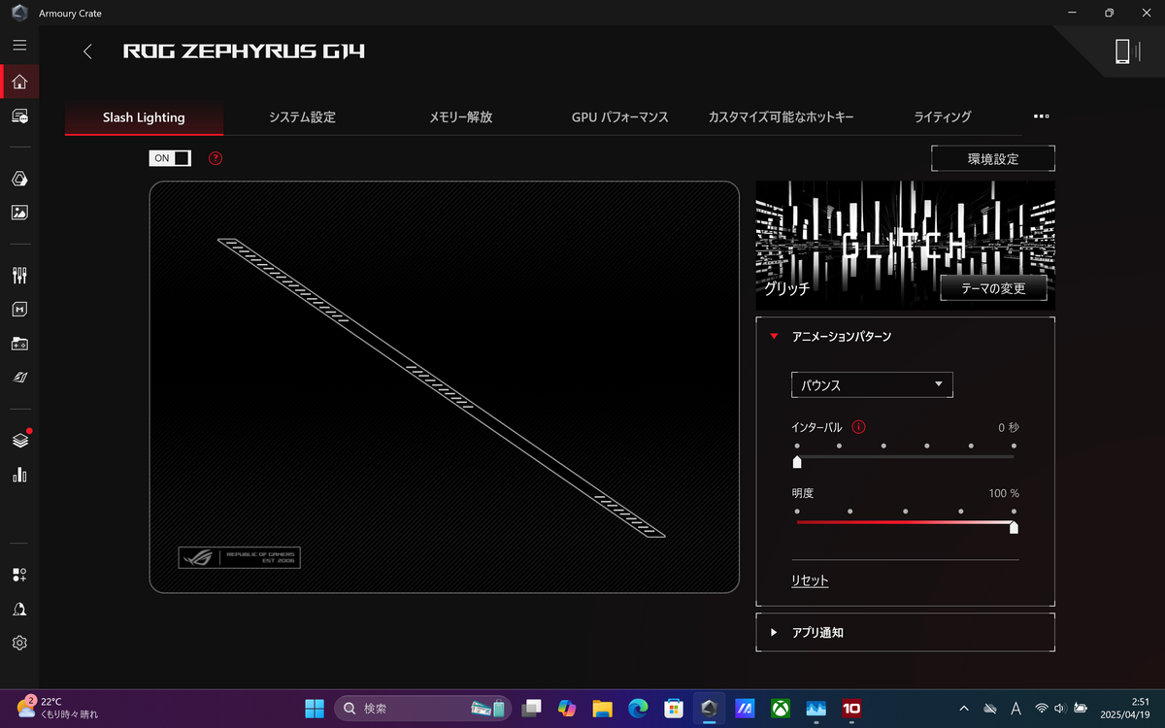The image size is (1165, 728).
Task: Open the crossed-out cloud icon in system tray
Action: point(989,709)
